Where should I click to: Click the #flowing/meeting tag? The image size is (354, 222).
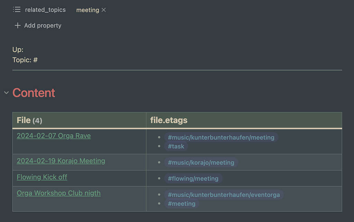pyautogui.click(x=193, y=178)
